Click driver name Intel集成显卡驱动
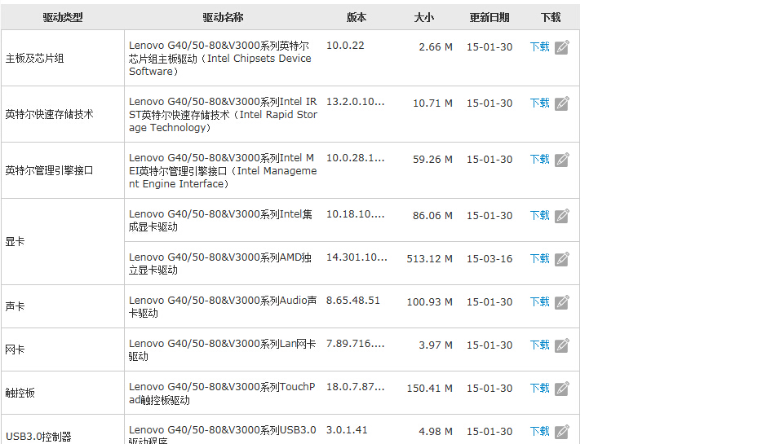 pos(220,220)
